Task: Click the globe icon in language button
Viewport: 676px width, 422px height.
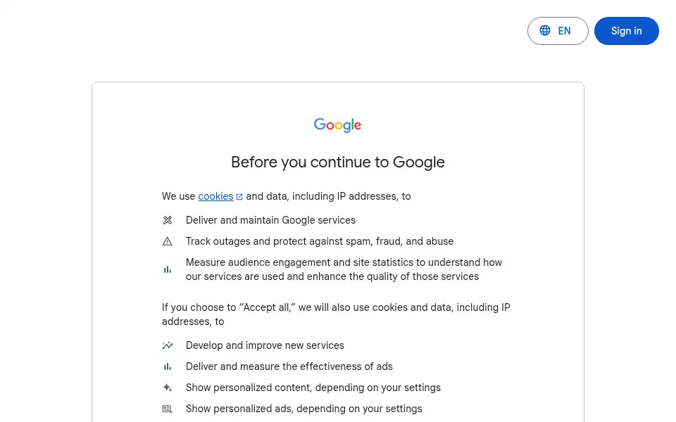Action: tap(545, 30)
